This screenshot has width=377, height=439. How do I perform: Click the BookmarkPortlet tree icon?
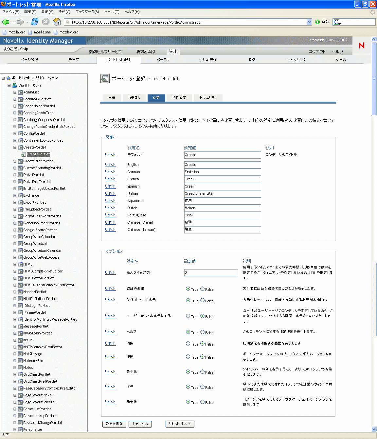[x=20, y=99]
